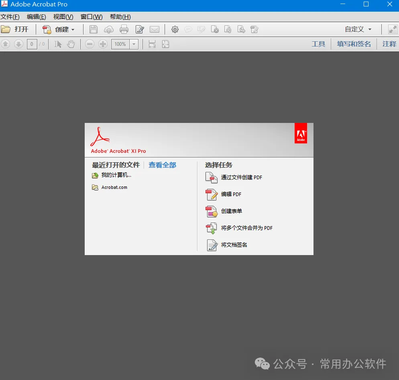Click the print icon in toolbar
This screenshot has height=380, width=399.
[x=124, y=30]
